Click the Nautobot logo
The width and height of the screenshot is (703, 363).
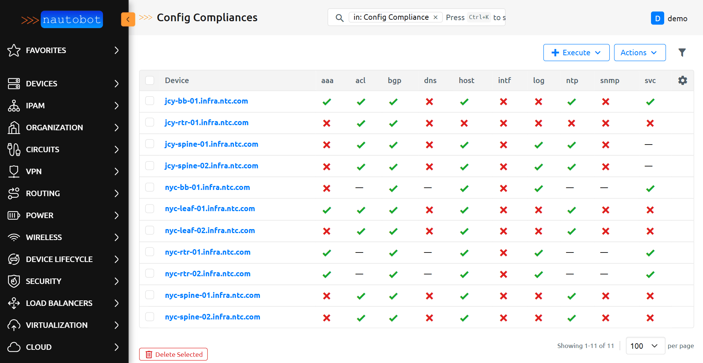click(x=62, y=19)
